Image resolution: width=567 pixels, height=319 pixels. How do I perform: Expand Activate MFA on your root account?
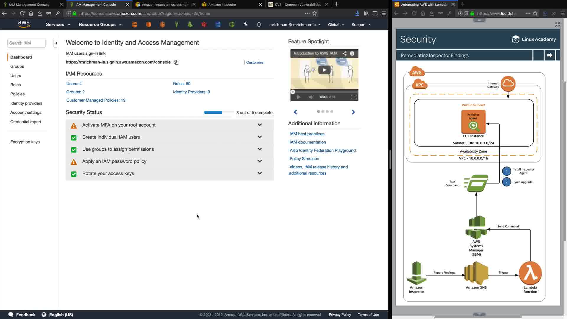260,125
